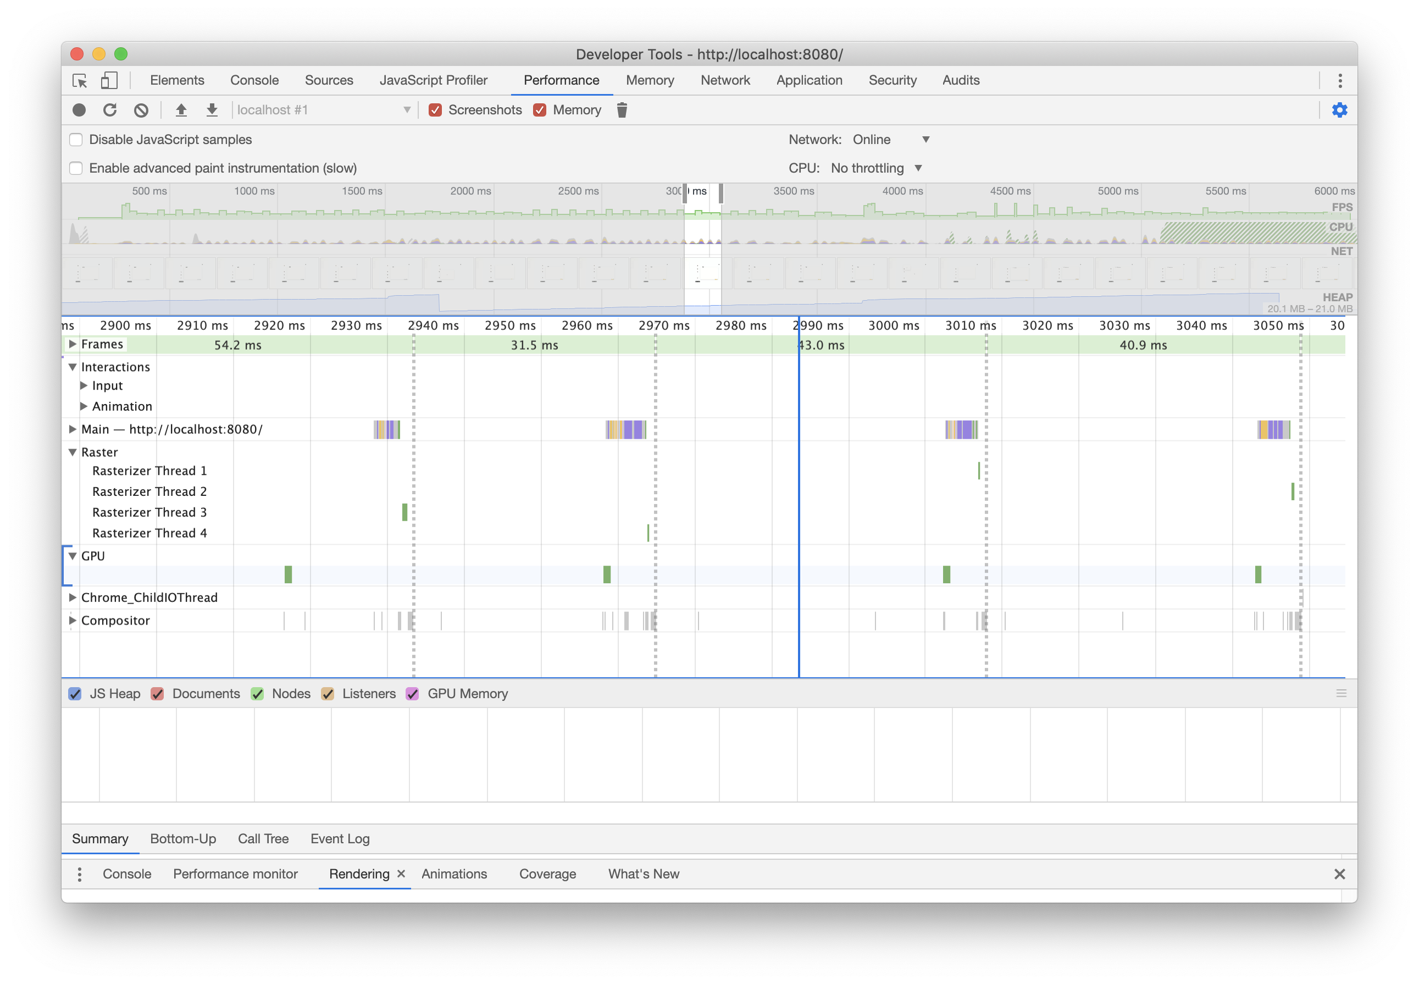Select the 31.5 ms frame

tap(534, 345)
